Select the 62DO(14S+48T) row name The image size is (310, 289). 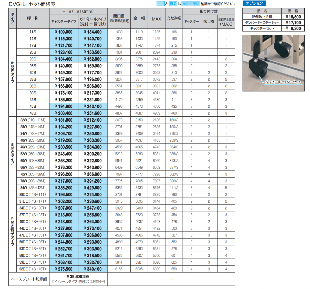[33, 269]
